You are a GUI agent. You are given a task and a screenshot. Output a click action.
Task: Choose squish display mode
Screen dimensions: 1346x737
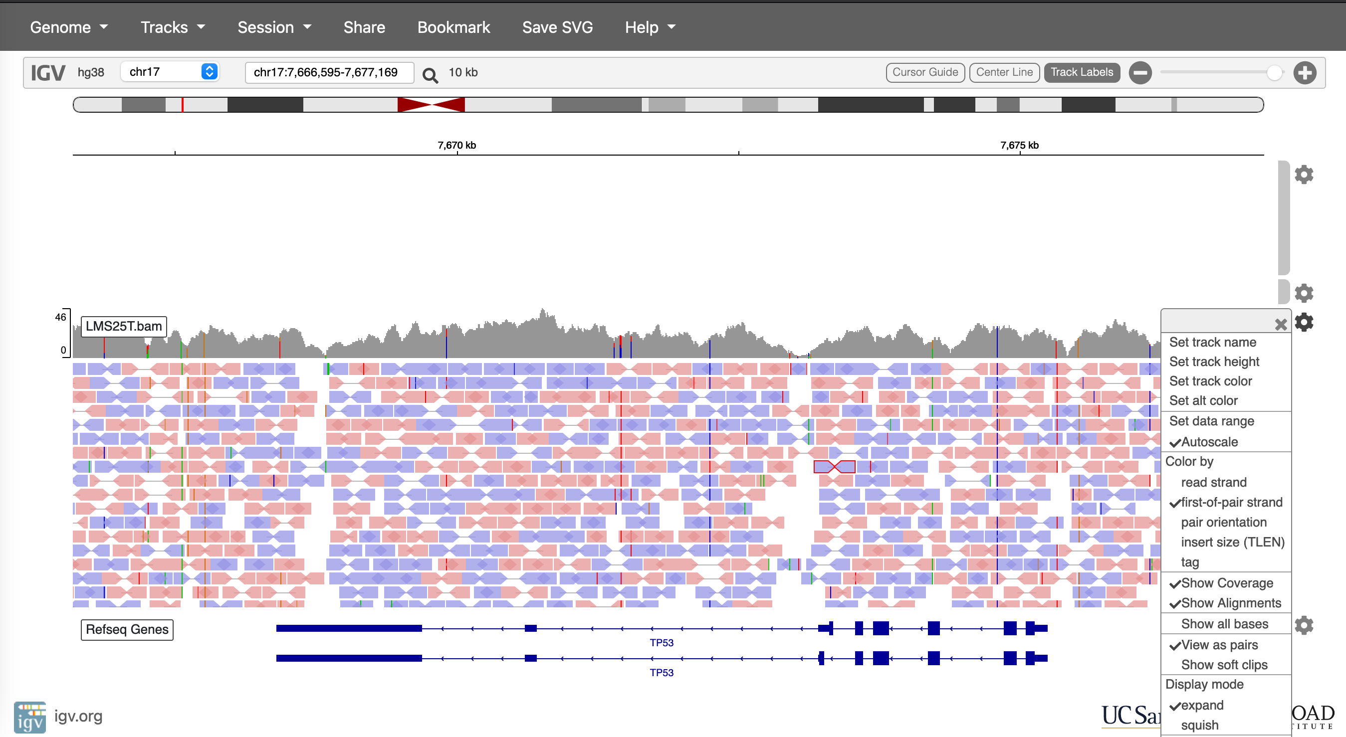(1199, 725)
